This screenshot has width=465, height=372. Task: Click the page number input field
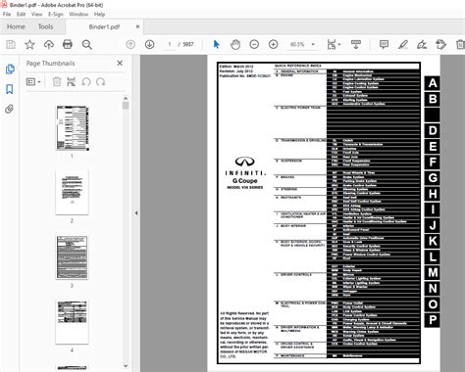(x=170, y=44)
